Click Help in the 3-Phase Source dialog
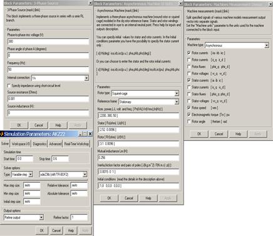This screenshot has height=236, width=273. point(58,125)
